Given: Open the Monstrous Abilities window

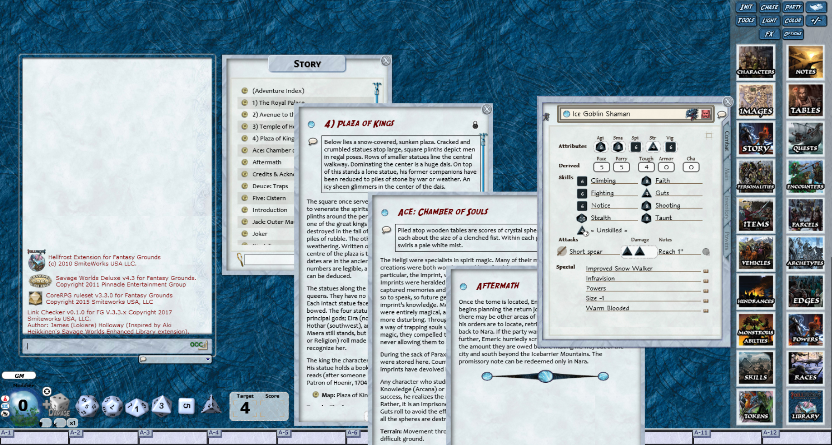Looking at the screenshot, I should pyautogui.click(x=756, y=329).
